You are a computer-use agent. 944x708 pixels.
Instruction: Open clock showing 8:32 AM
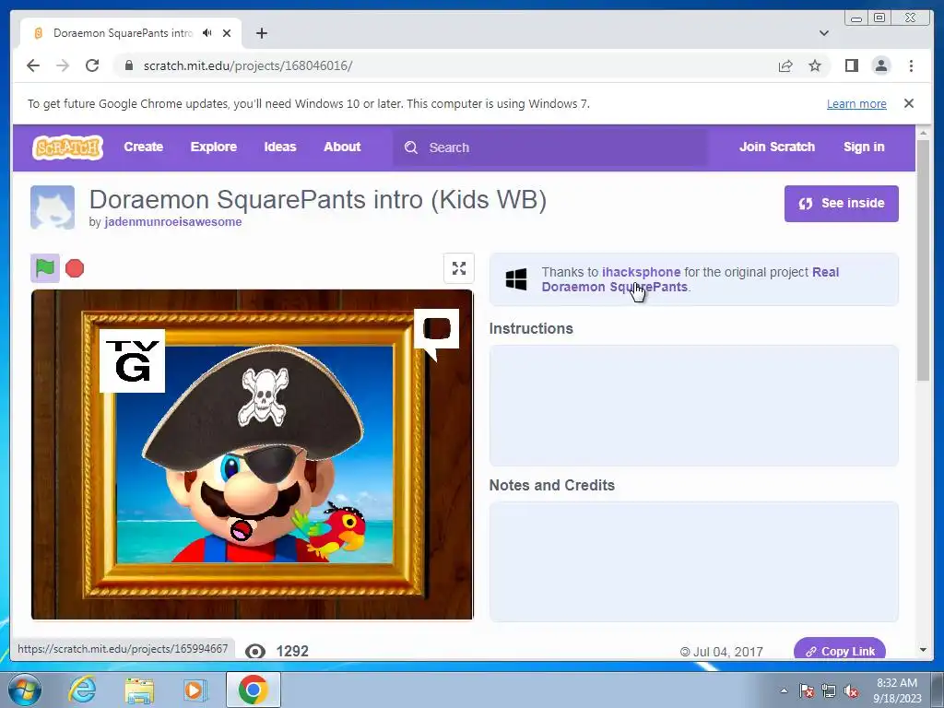coord(896,690)
